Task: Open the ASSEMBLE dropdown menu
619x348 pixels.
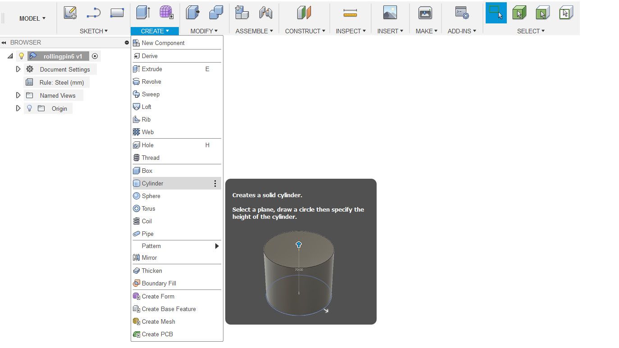Action: 254,31
